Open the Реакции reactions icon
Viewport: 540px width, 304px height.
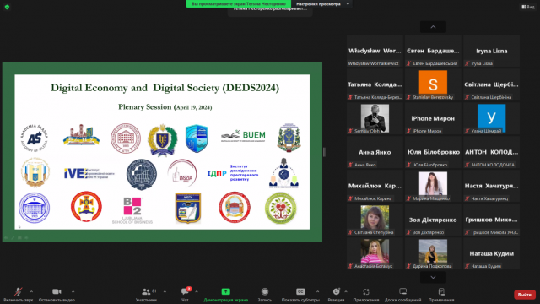coord(336,292)
